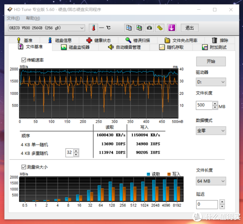Open the 磁盘信息 tab
This screenshot has height=224, width=243.
(60, 41)
